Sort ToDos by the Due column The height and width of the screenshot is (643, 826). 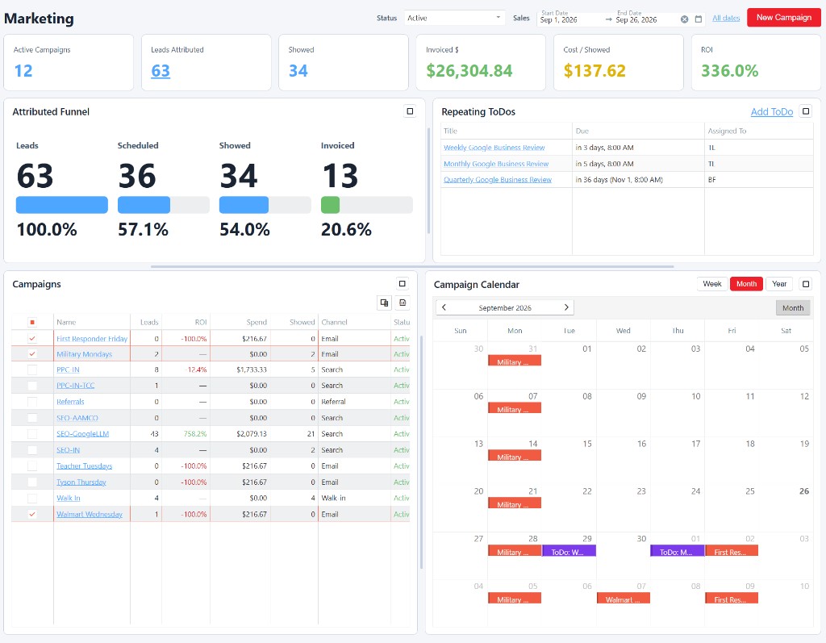(638, 131)
